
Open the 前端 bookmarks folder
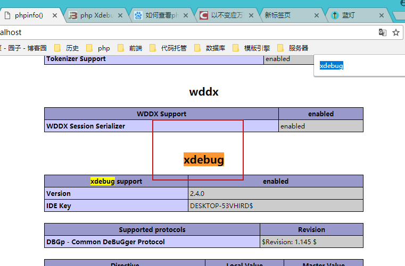point(130,48)
